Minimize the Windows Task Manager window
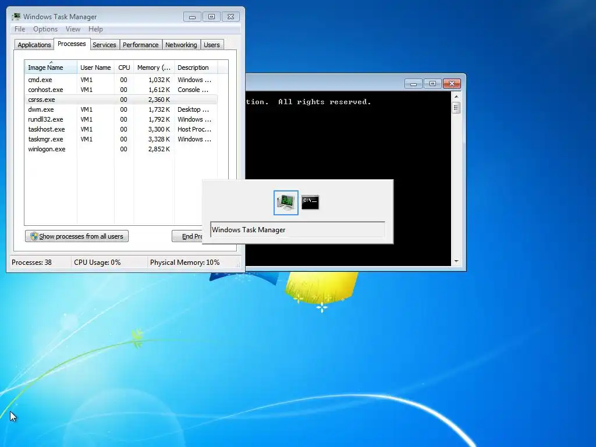This screenshot has width=596, height=447. [192, 17]
